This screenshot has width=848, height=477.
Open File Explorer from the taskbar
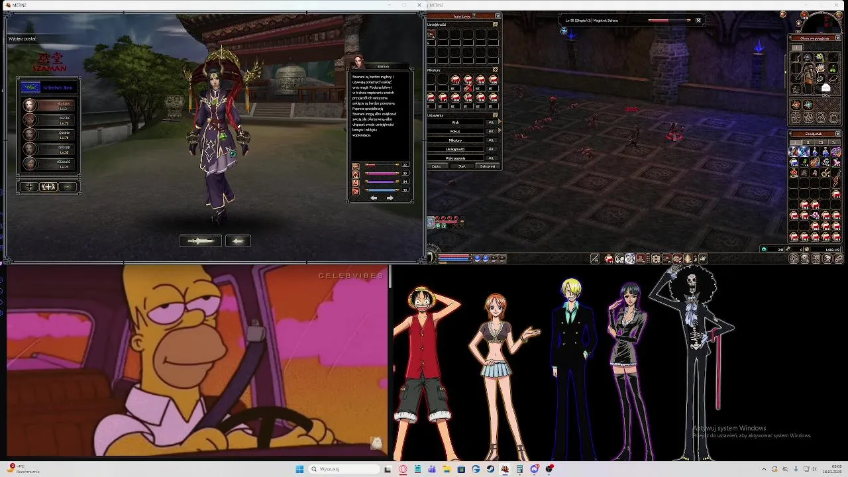point(447,469)
